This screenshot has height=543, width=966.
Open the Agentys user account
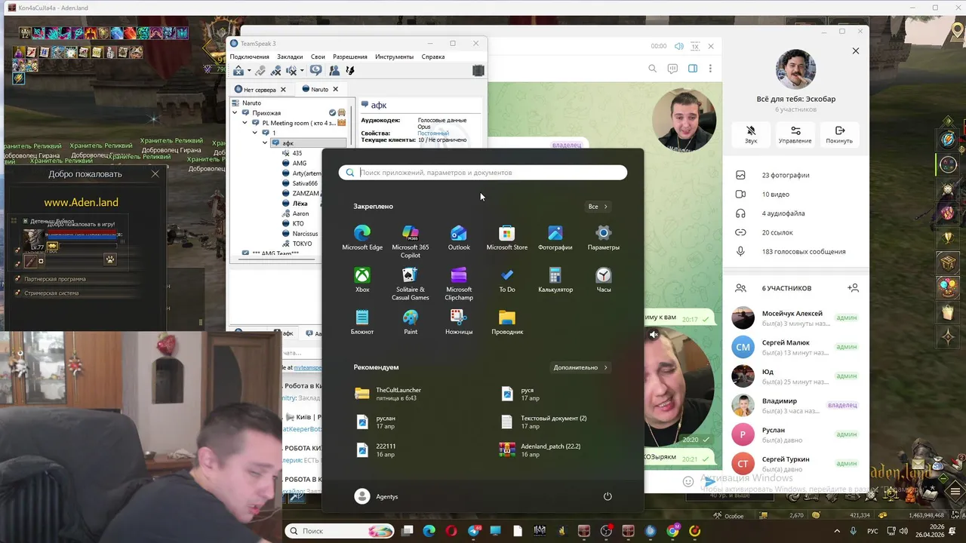(x=377, y=496)
